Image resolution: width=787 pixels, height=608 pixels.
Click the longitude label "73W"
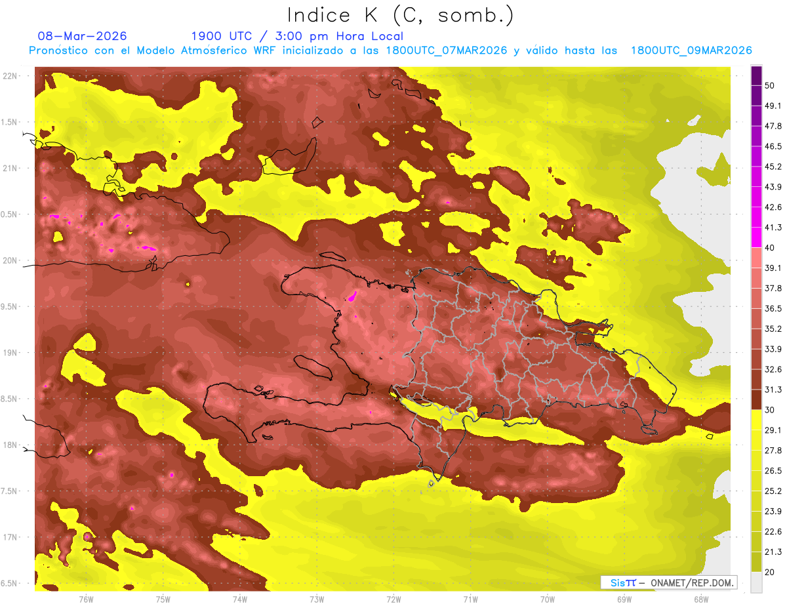(317, 599)
